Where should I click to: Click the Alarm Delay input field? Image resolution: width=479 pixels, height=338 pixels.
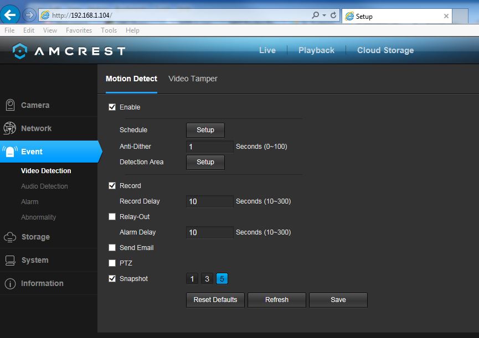(x=209, y=232)
